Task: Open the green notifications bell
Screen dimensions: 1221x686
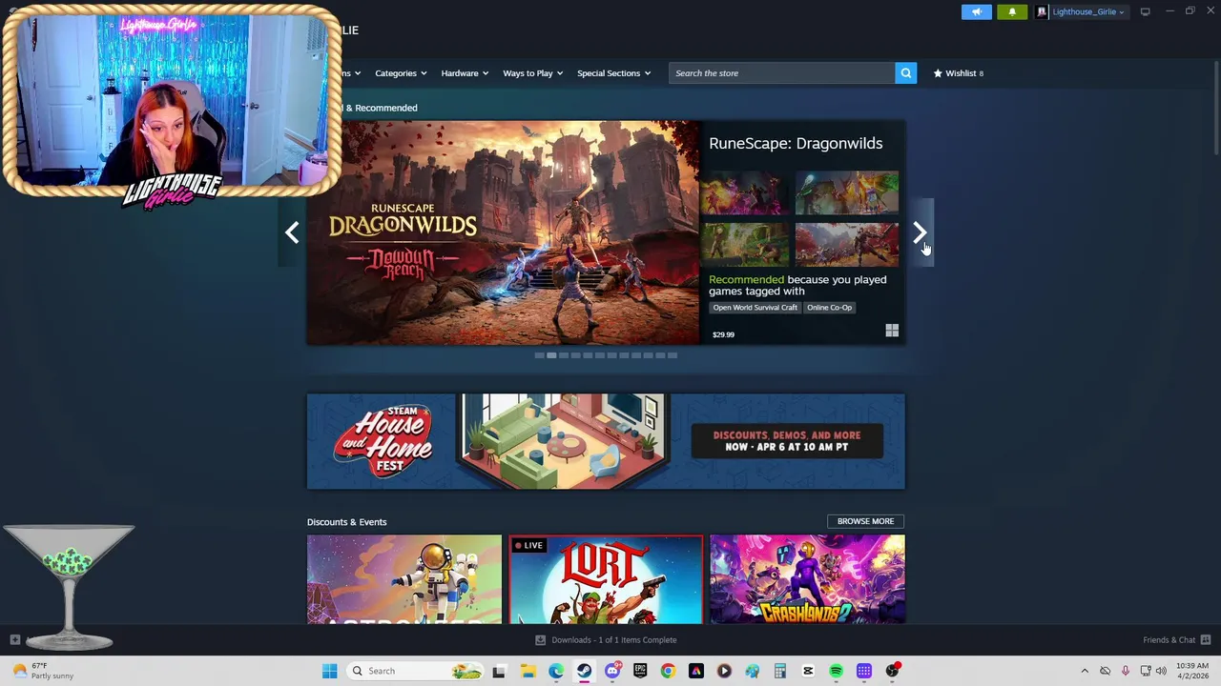Action: [1012, 11]
